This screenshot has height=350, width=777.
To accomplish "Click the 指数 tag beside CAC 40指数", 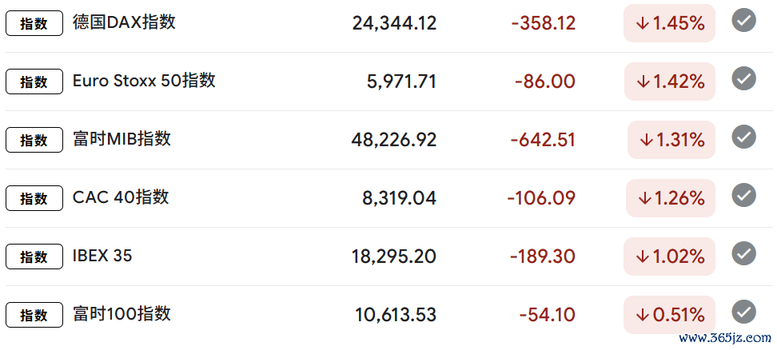I will coord(34,198).
